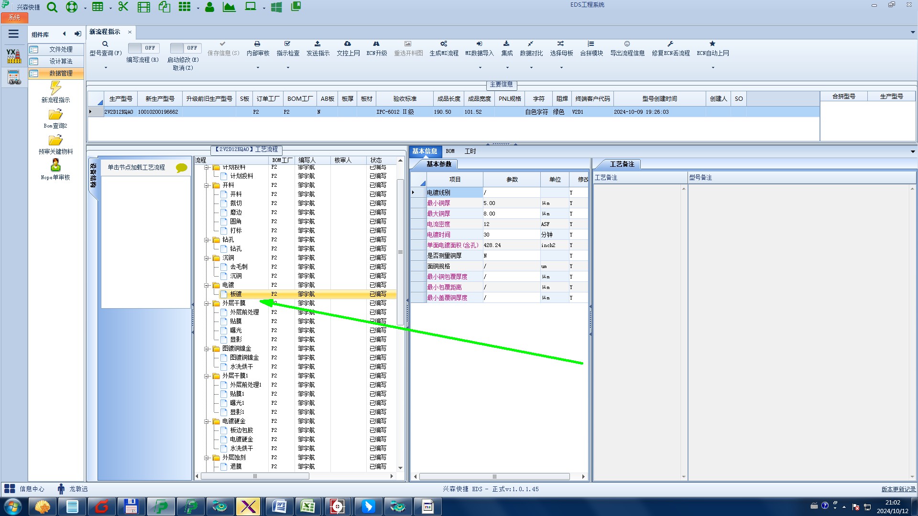918x516 pixels.
Task: Switch to the BOM tab
Action: (450, 151)
